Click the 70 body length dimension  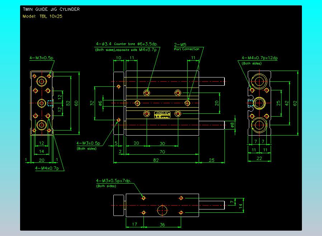click(162, 152)
